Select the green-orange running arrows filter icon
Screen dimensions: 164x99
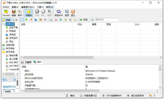click(x=40, y=20)
